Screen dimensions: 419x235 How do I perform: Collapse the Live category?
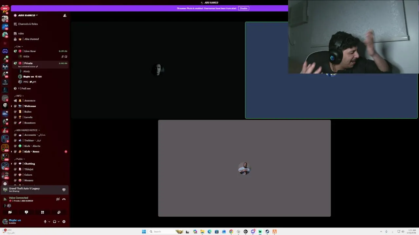(x=19, y=46)
